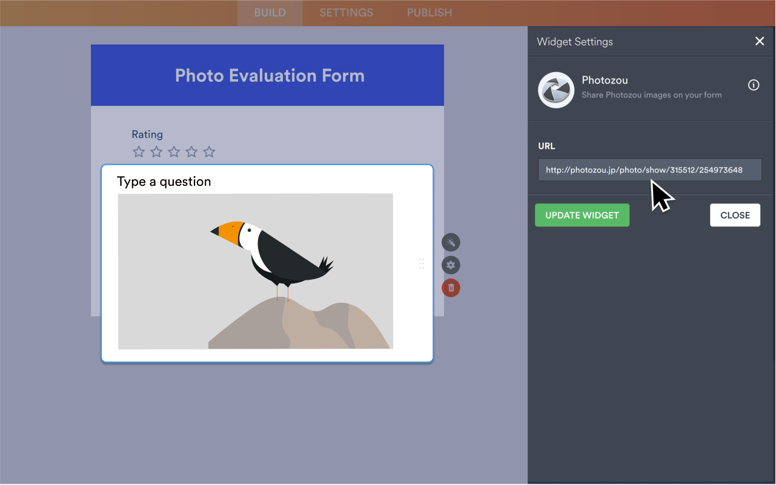Select the first rating star
Viewport: 776px width, 485px height.
(x=139, y=151)
